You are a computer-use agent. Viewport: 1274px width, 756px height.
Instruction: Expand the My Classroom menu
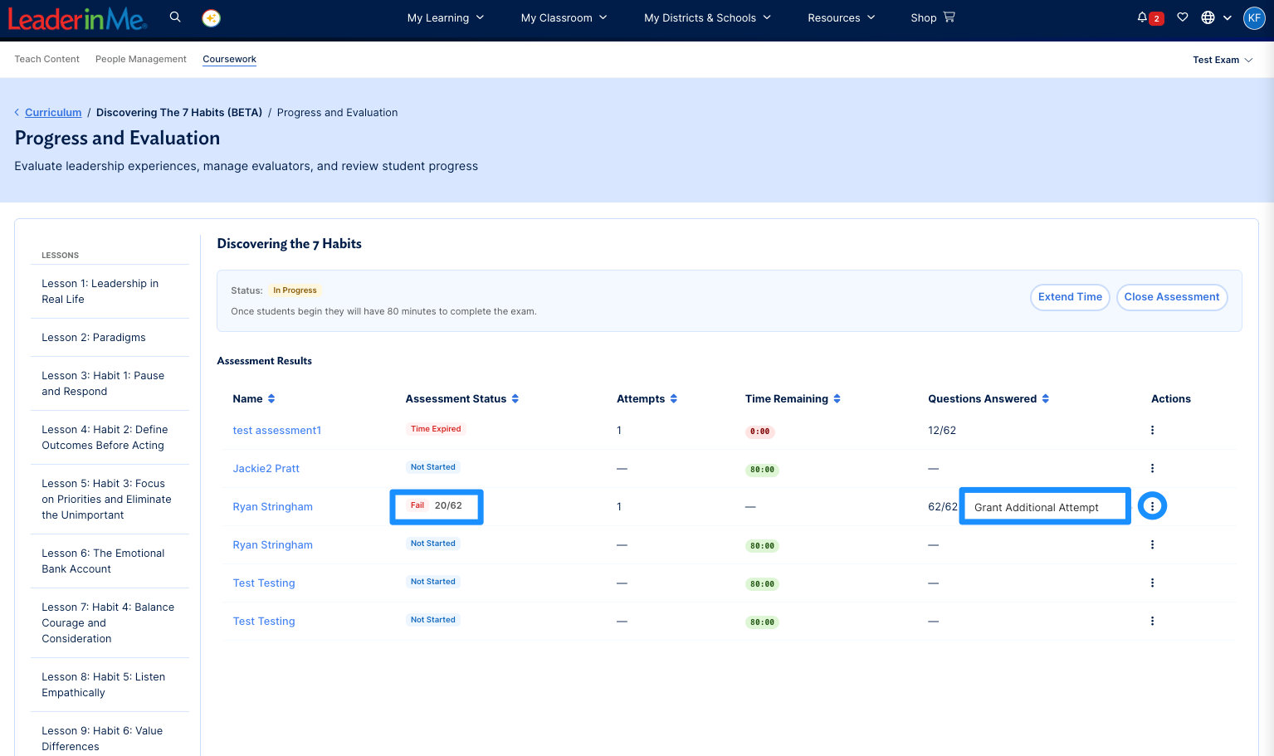tap(564, 17)
